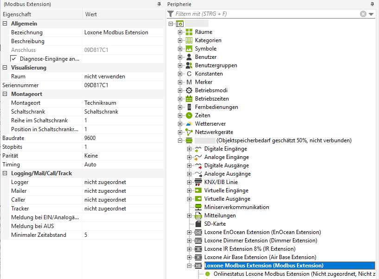This screenshot has height=279, width=379.
Task: Toggle Diagnose-Eingänge checkbox
Action: pyautogui.click(x=13, y=59)
